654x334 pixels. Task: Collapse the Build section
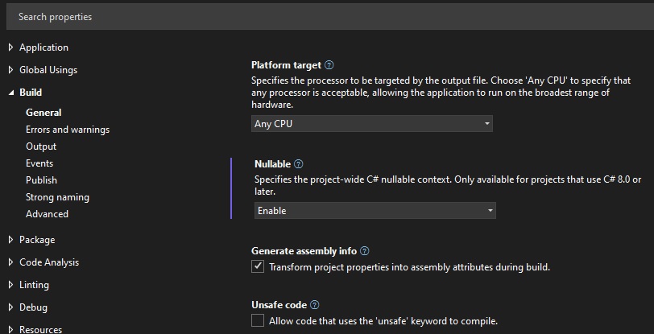click(x=11, y=93)
